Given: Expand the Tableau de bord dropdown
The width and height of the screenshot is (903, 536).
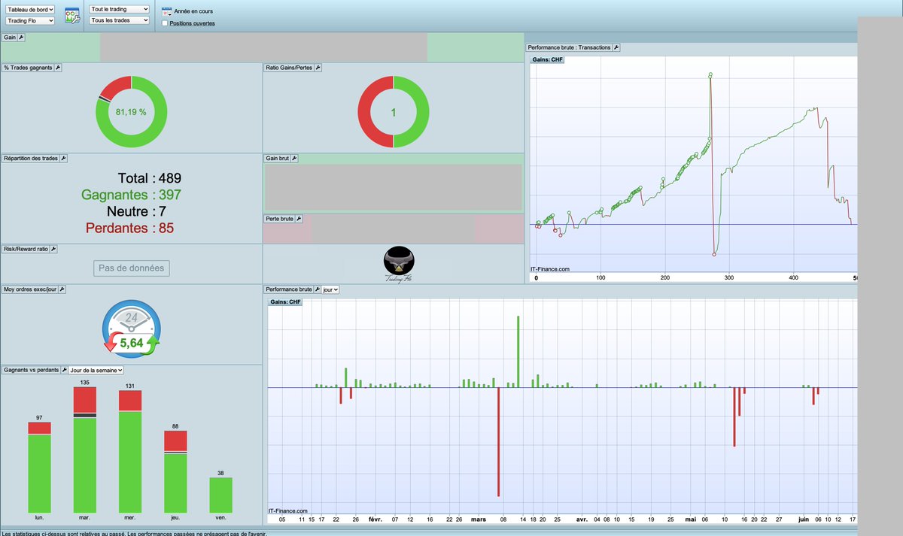Looking at the screenshot, I should click(x=29, y=9).
